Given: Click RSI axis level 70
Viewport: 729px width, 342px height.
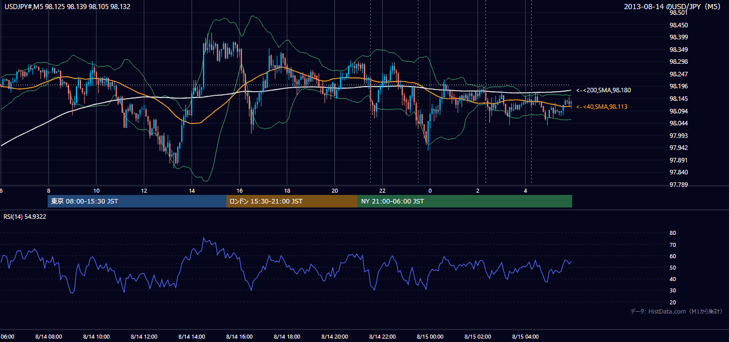Looking at the screenshot, I should 673,245.
